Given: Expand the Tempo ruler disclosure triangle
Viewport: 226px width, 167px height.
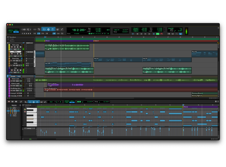Looking at the screenshot, I should [x=8, y=39].
